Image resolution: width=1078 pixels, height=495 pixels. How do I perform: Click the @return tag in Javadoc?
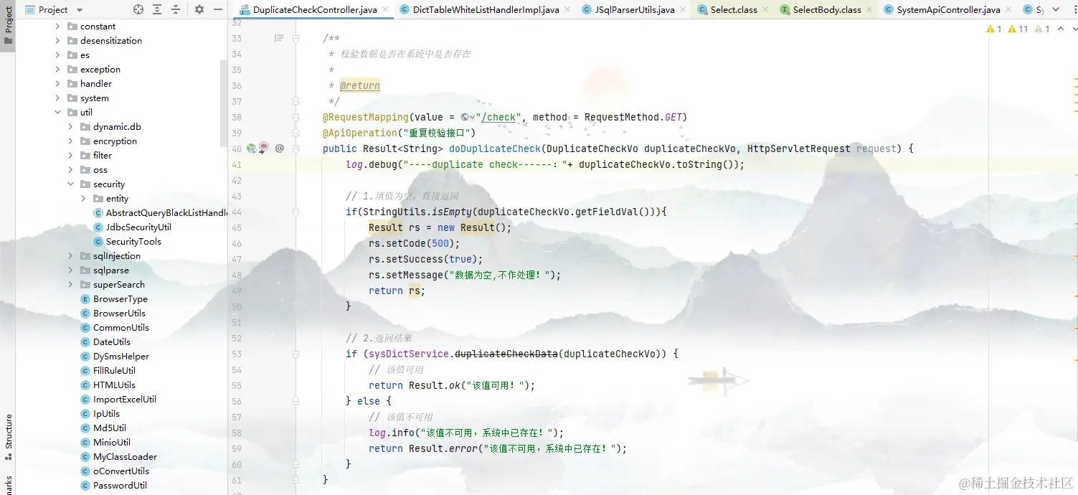pyautogui.click(x=360, y=85)
